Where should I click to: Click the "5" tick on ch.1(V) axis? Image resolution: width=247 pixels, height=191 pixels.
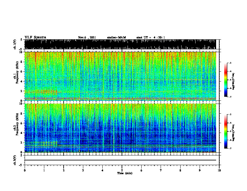click(21, 40)
